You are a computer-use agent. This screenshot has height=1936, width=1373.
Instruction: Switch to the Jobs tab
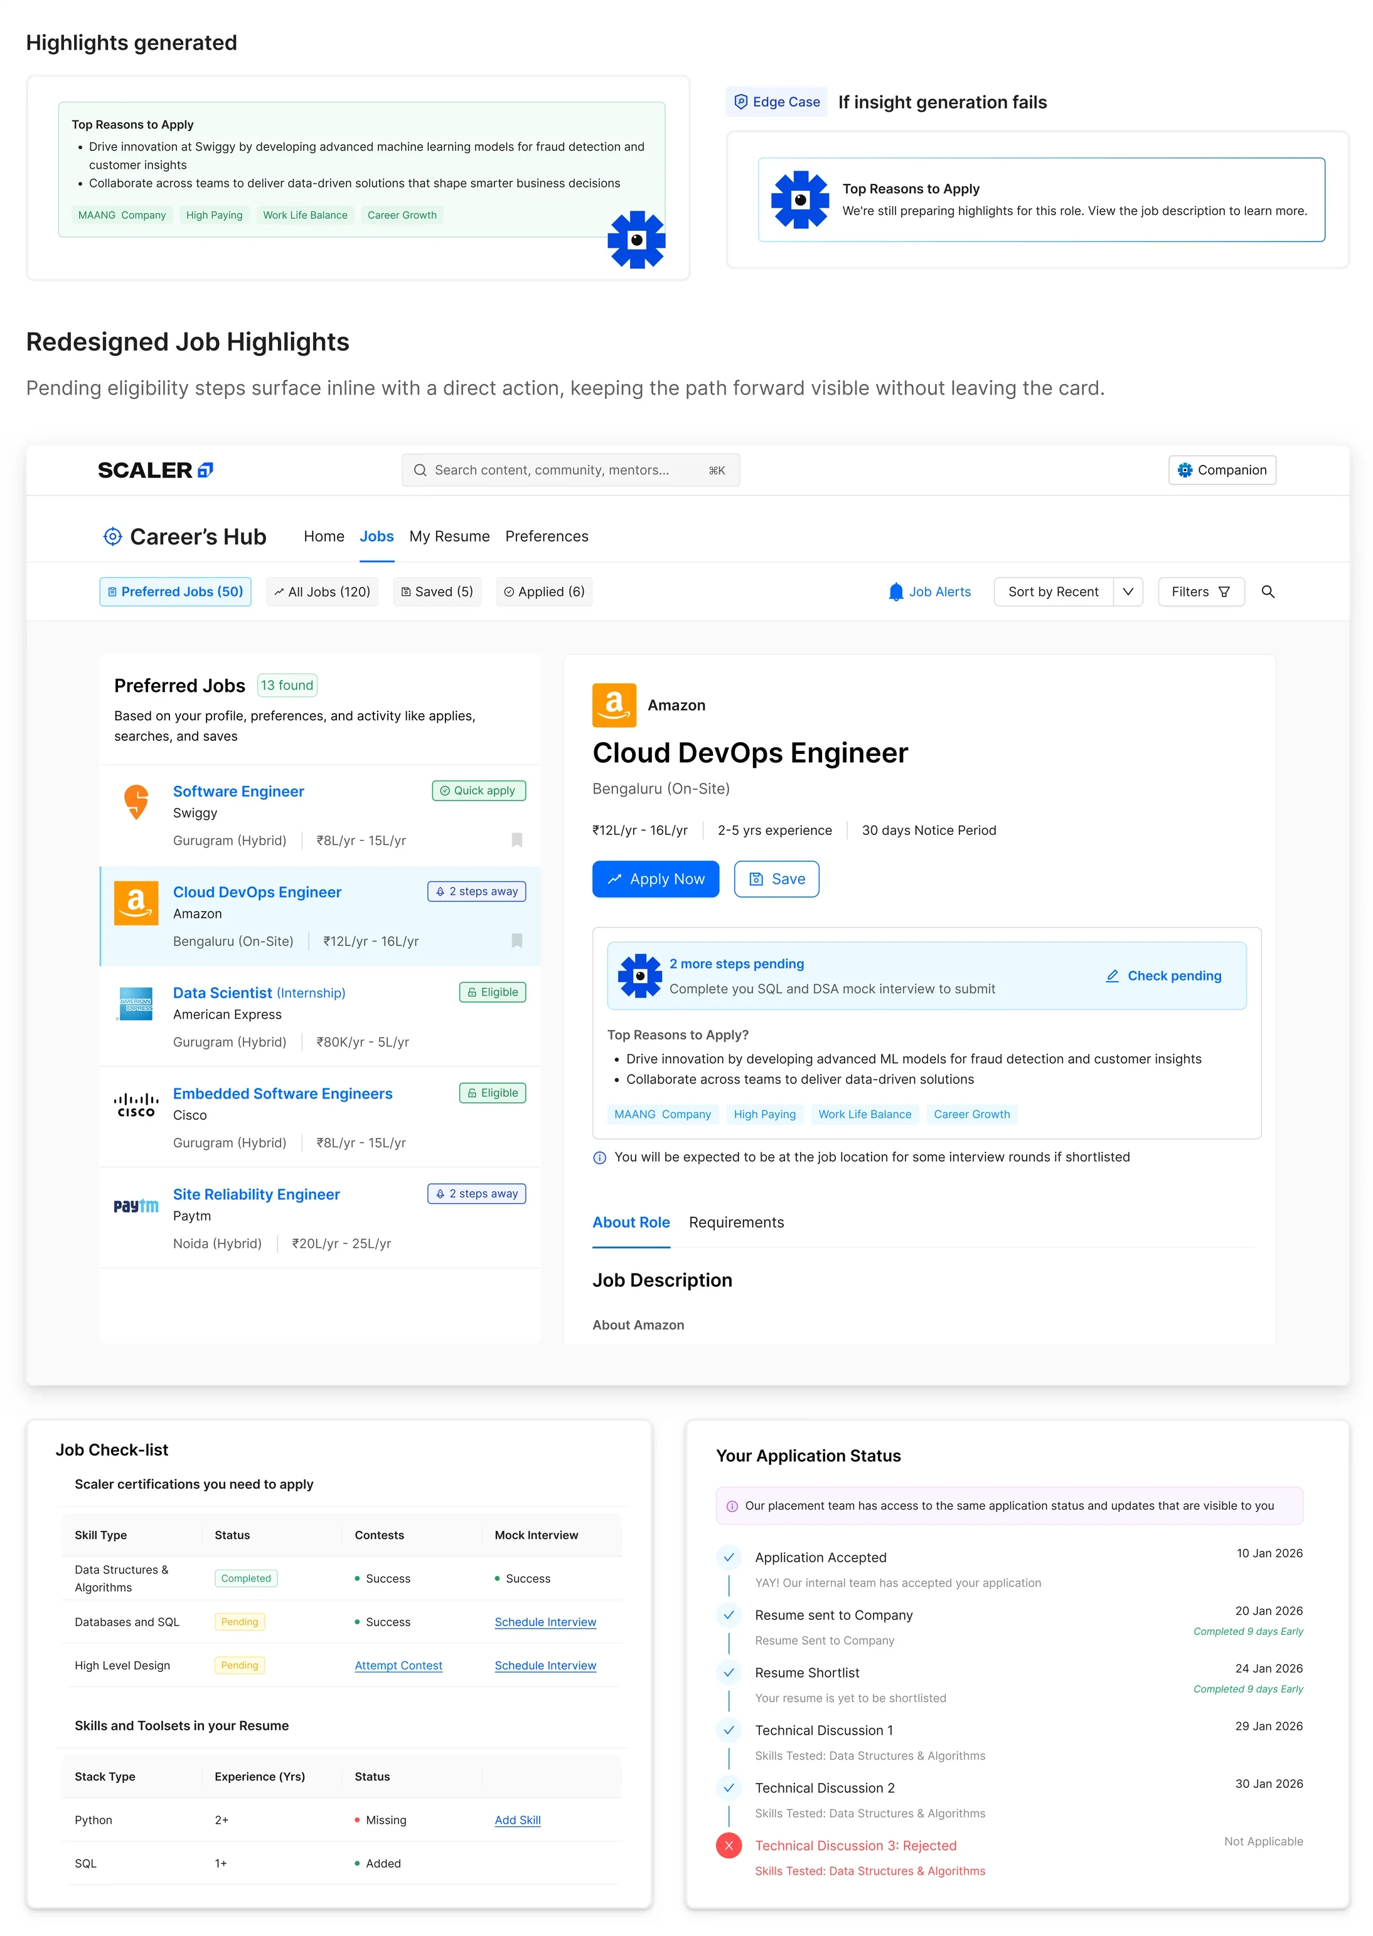coord(377,536)
